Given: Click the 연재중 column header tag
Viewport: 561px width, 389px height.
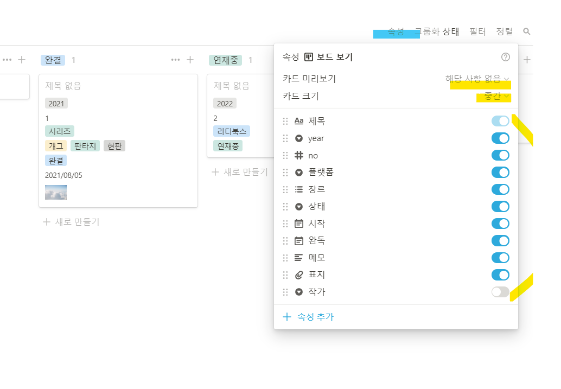Looking at the screenshot, I should pyautogui.click(x=225, y=60).
